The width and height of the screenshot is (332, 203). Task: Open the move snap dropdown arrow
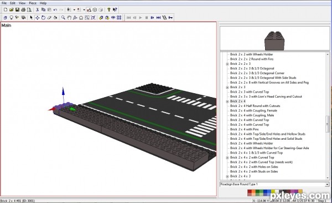click(x=84, y=10)
